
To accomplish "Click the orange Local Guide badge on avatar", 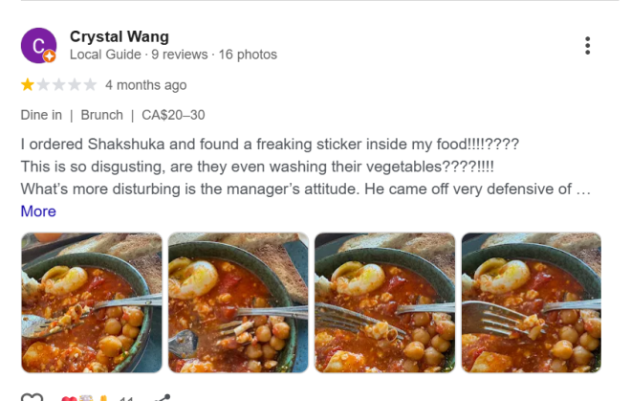I will click(50, 56).
